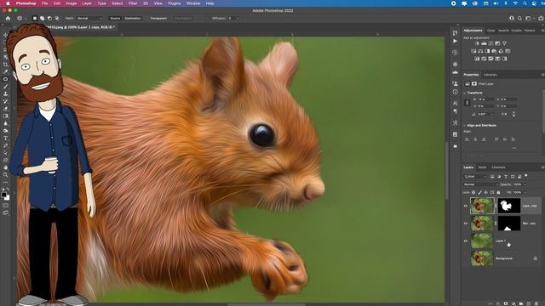Toggle layer filtering on/off switch
545x306 pixels.
526,176
